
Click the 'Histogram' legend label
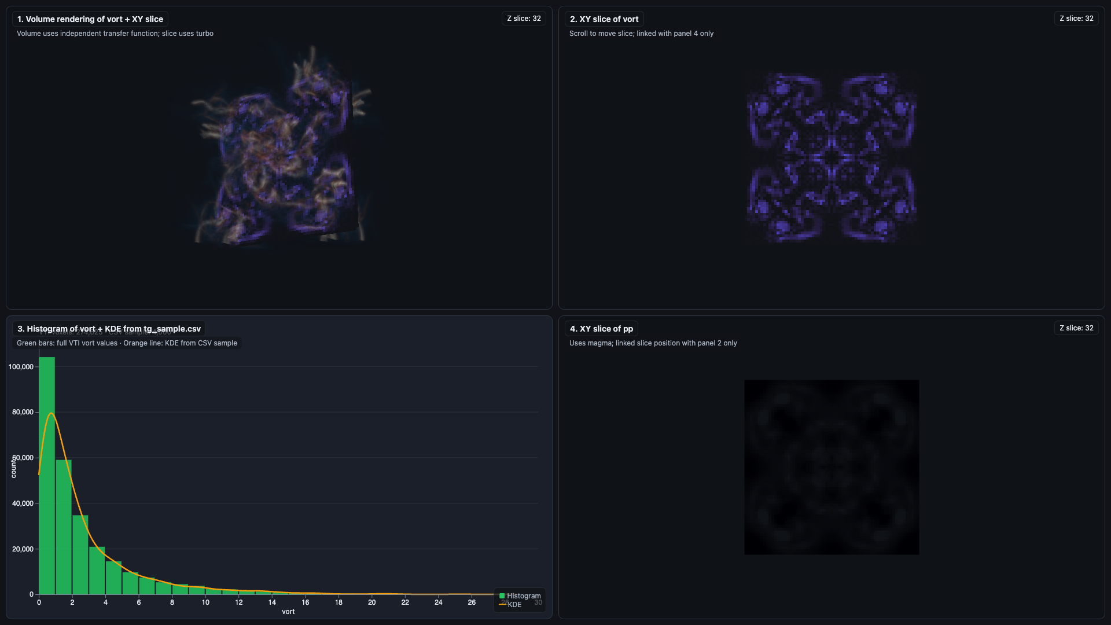coord(524,596)
